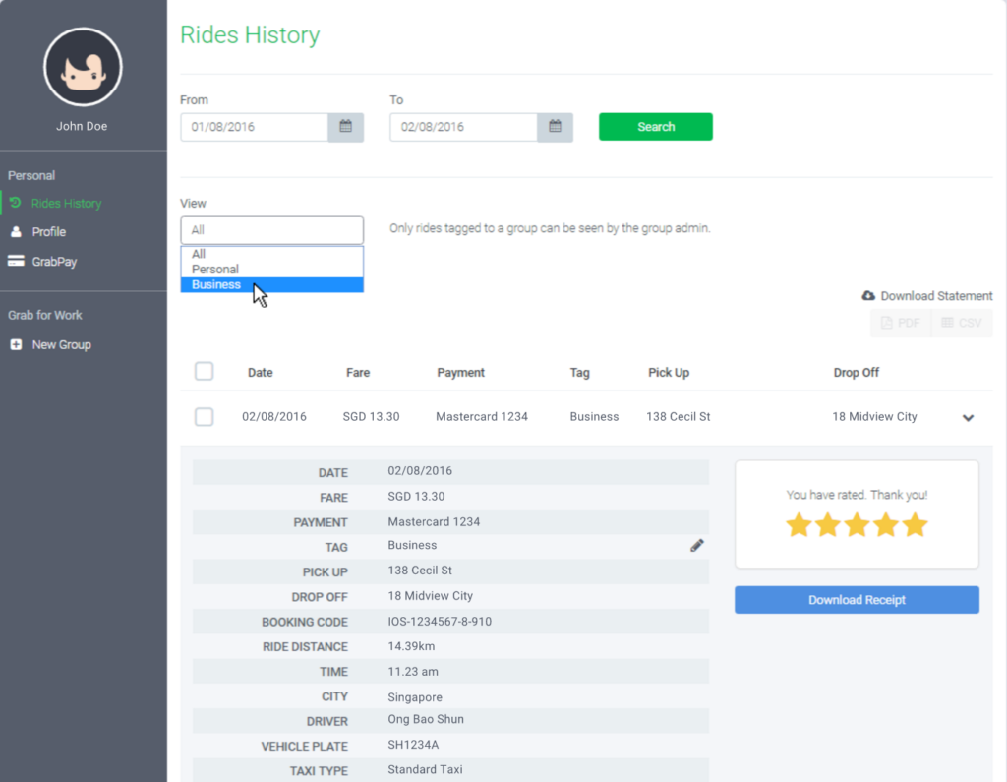The height and width of the screenshot is (782, 1007).
Task: Click the Download Receipt button
Action: 857,600
